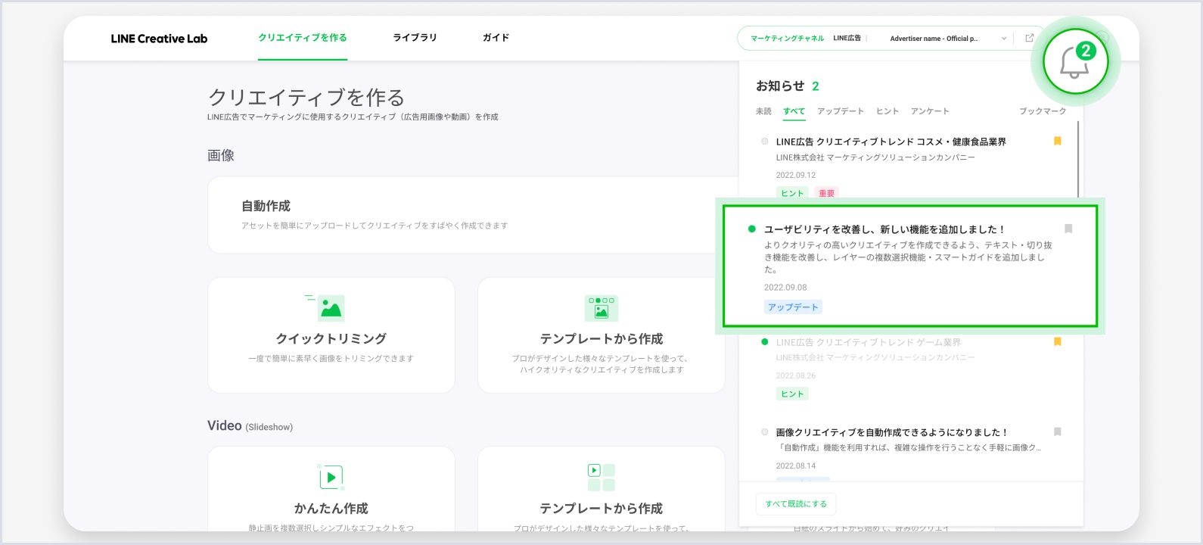Filter notifications by アップデート tab
Image resolution: width=1203 pixels, height=545 pixels.
click(840, 111)
